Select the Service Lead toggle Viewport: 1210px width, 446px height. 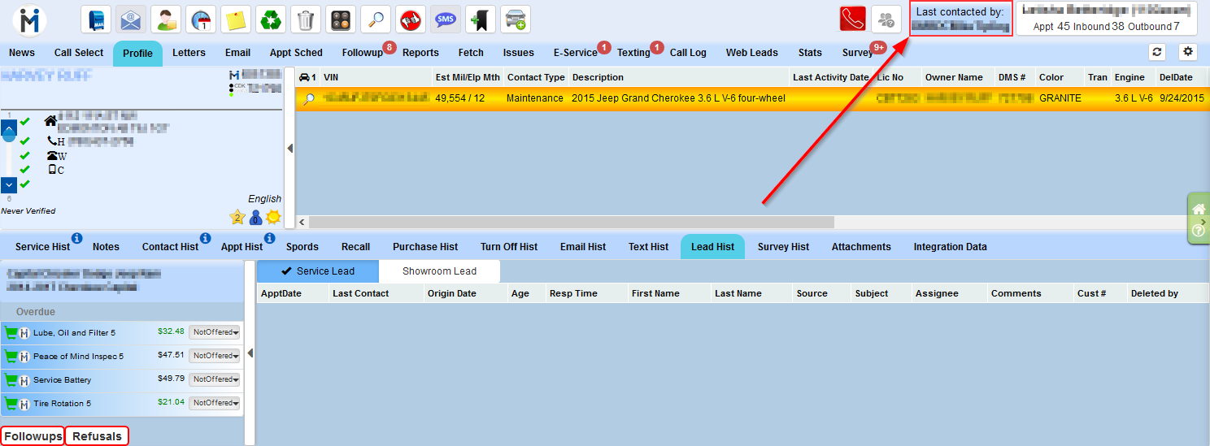(317, 271)
